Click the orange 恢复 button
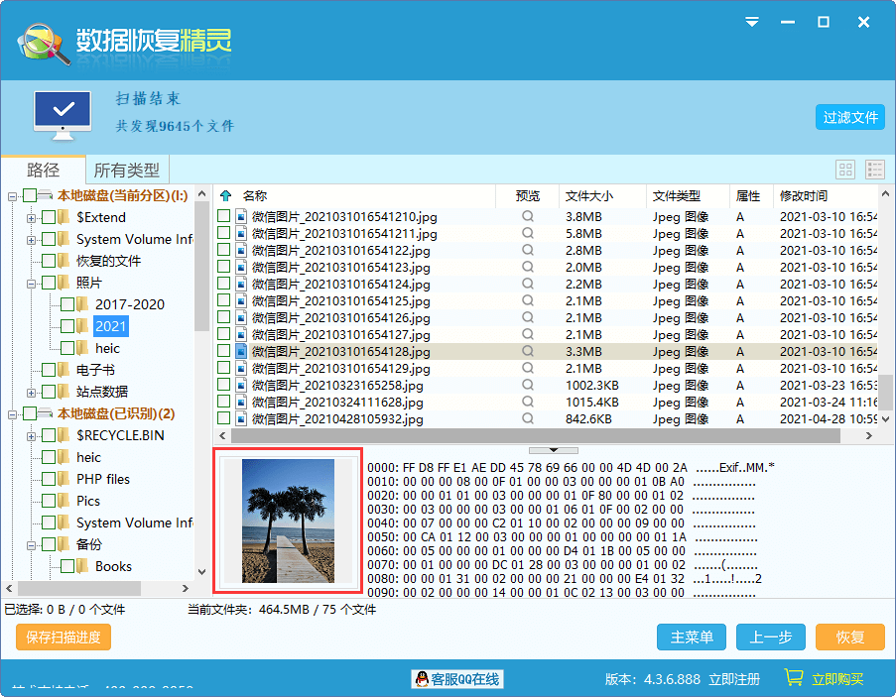896x697 pixels. (x=849, y=637)
